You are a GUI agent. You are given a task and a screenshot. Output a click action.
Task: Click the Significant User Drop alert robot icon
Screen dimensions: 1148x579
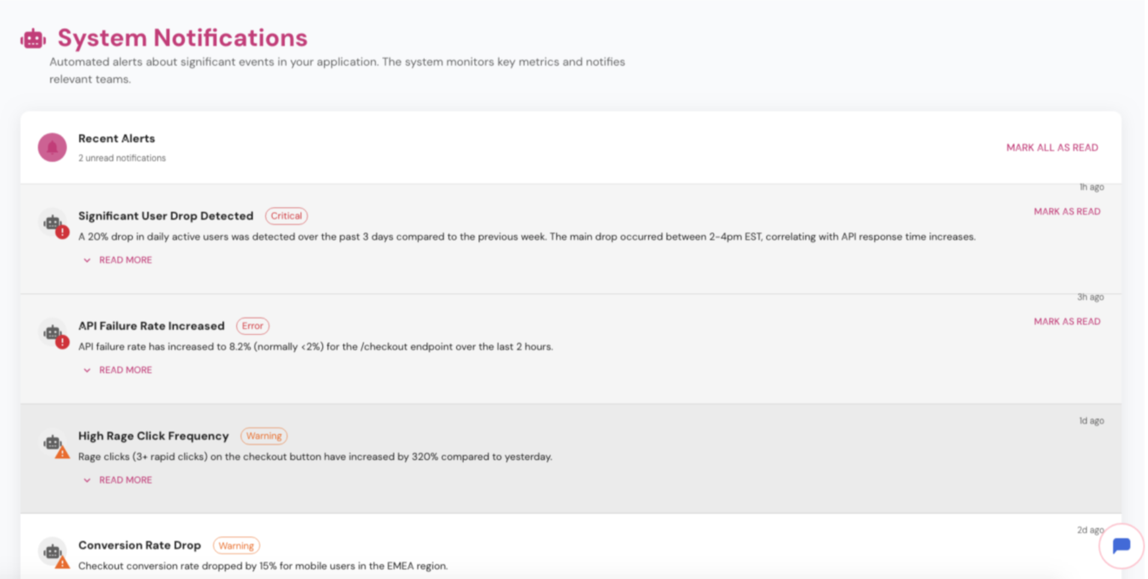point(53,223)
